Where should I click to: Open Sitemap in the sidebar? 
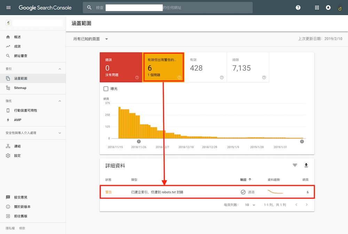point(20,88)
